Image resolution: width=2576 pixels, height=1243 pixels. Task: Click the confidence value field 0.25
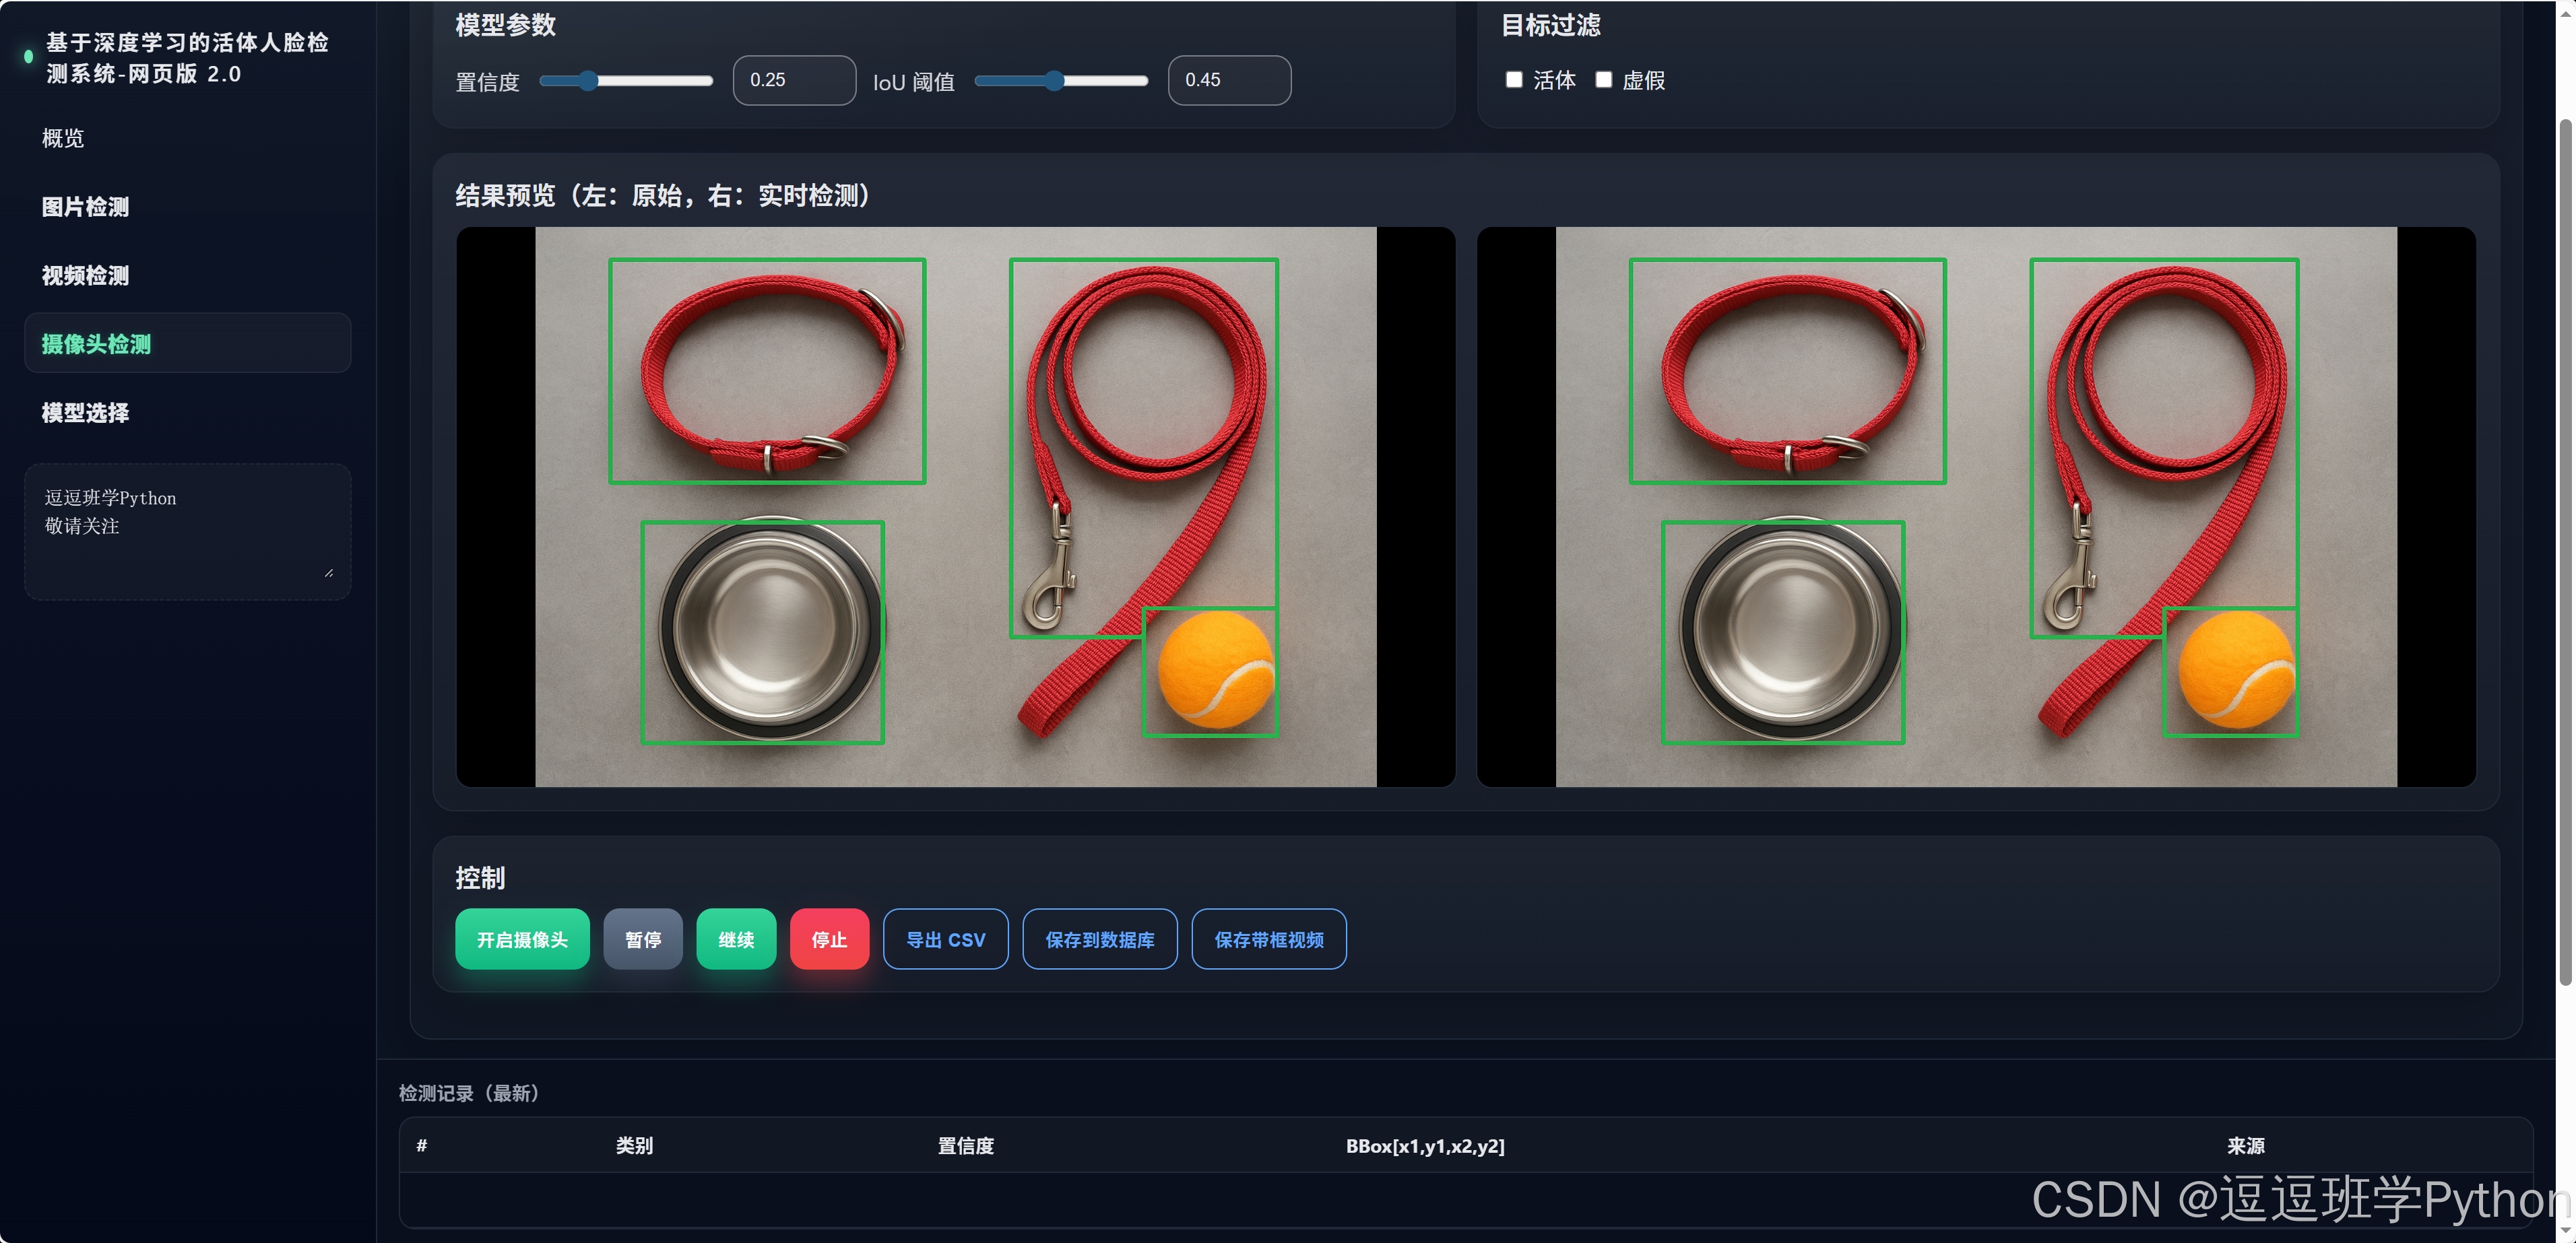[794, 80]
